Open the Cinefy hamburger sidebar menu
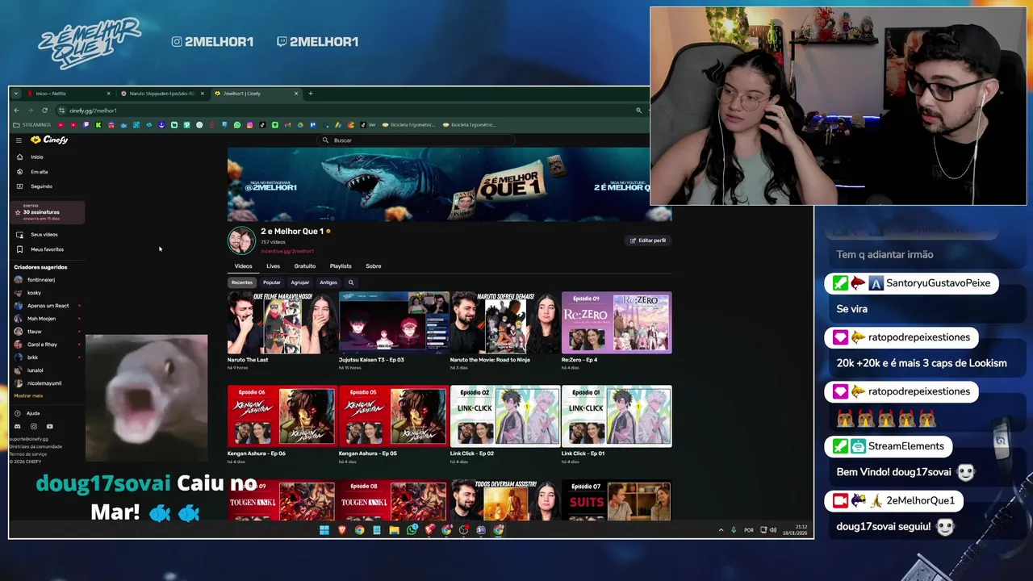This screenshot has height=581, width=1033. (19, 140)
